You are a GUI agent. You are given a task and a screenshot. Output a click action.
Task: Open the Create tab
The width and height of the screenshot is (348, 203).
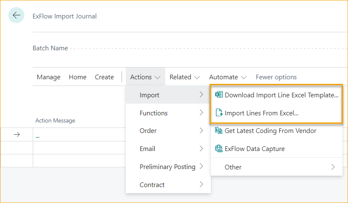click(x=104, y=77)
